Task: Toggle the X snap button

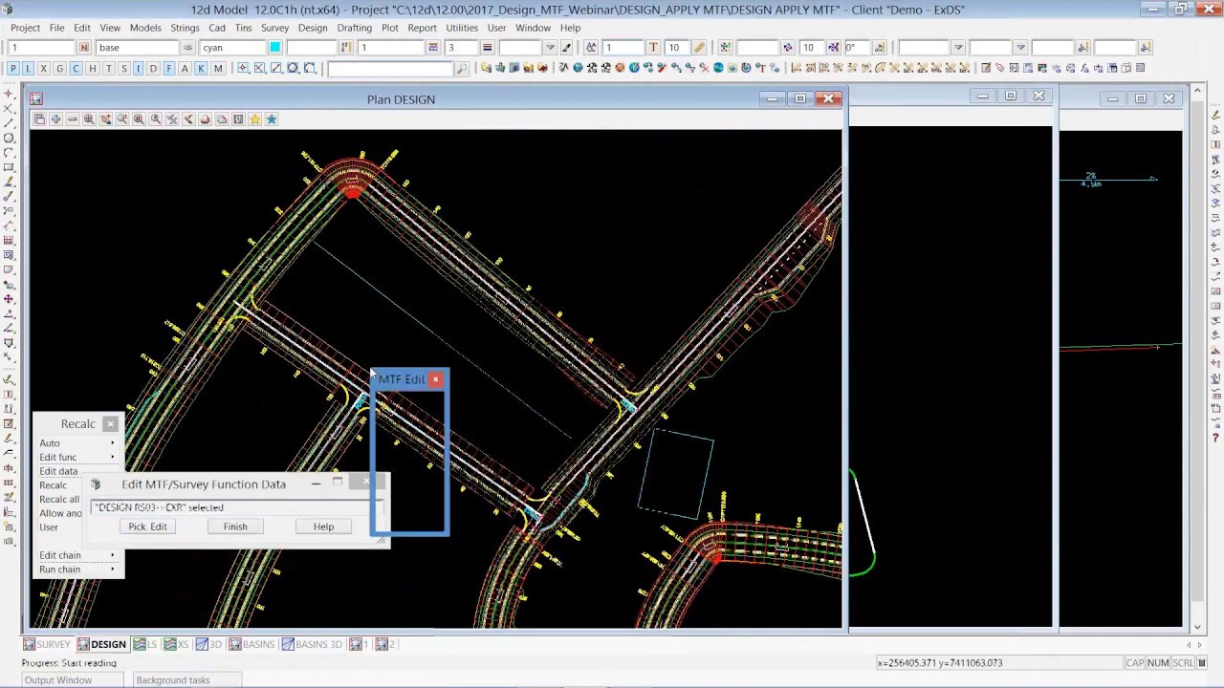Action: [x=44, y=68]
